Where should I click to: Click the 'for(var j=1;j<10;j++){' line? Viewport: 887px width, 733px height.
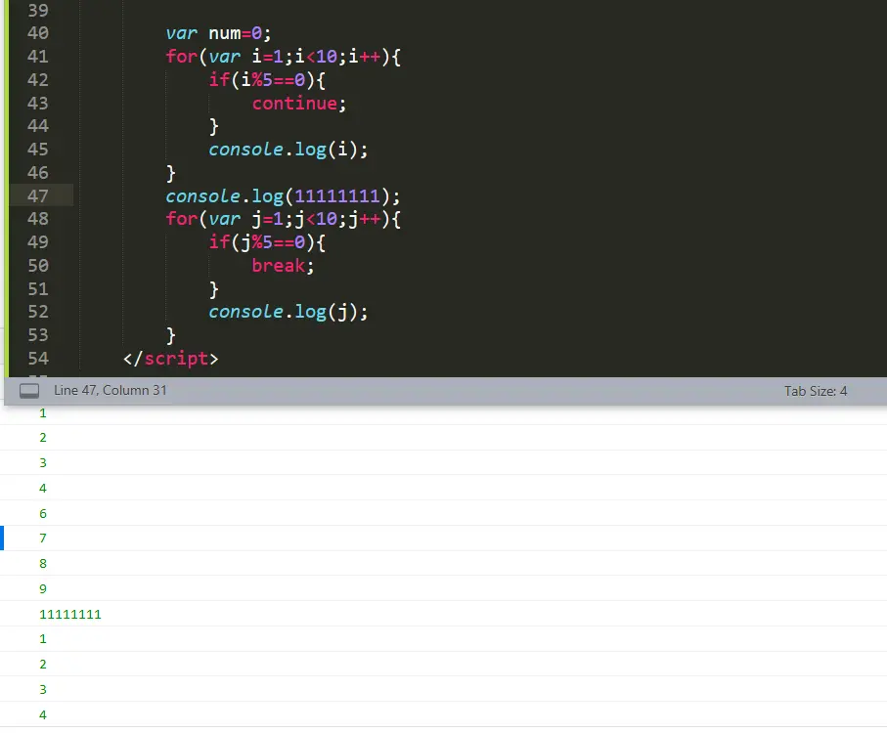(x=283, y=219)
